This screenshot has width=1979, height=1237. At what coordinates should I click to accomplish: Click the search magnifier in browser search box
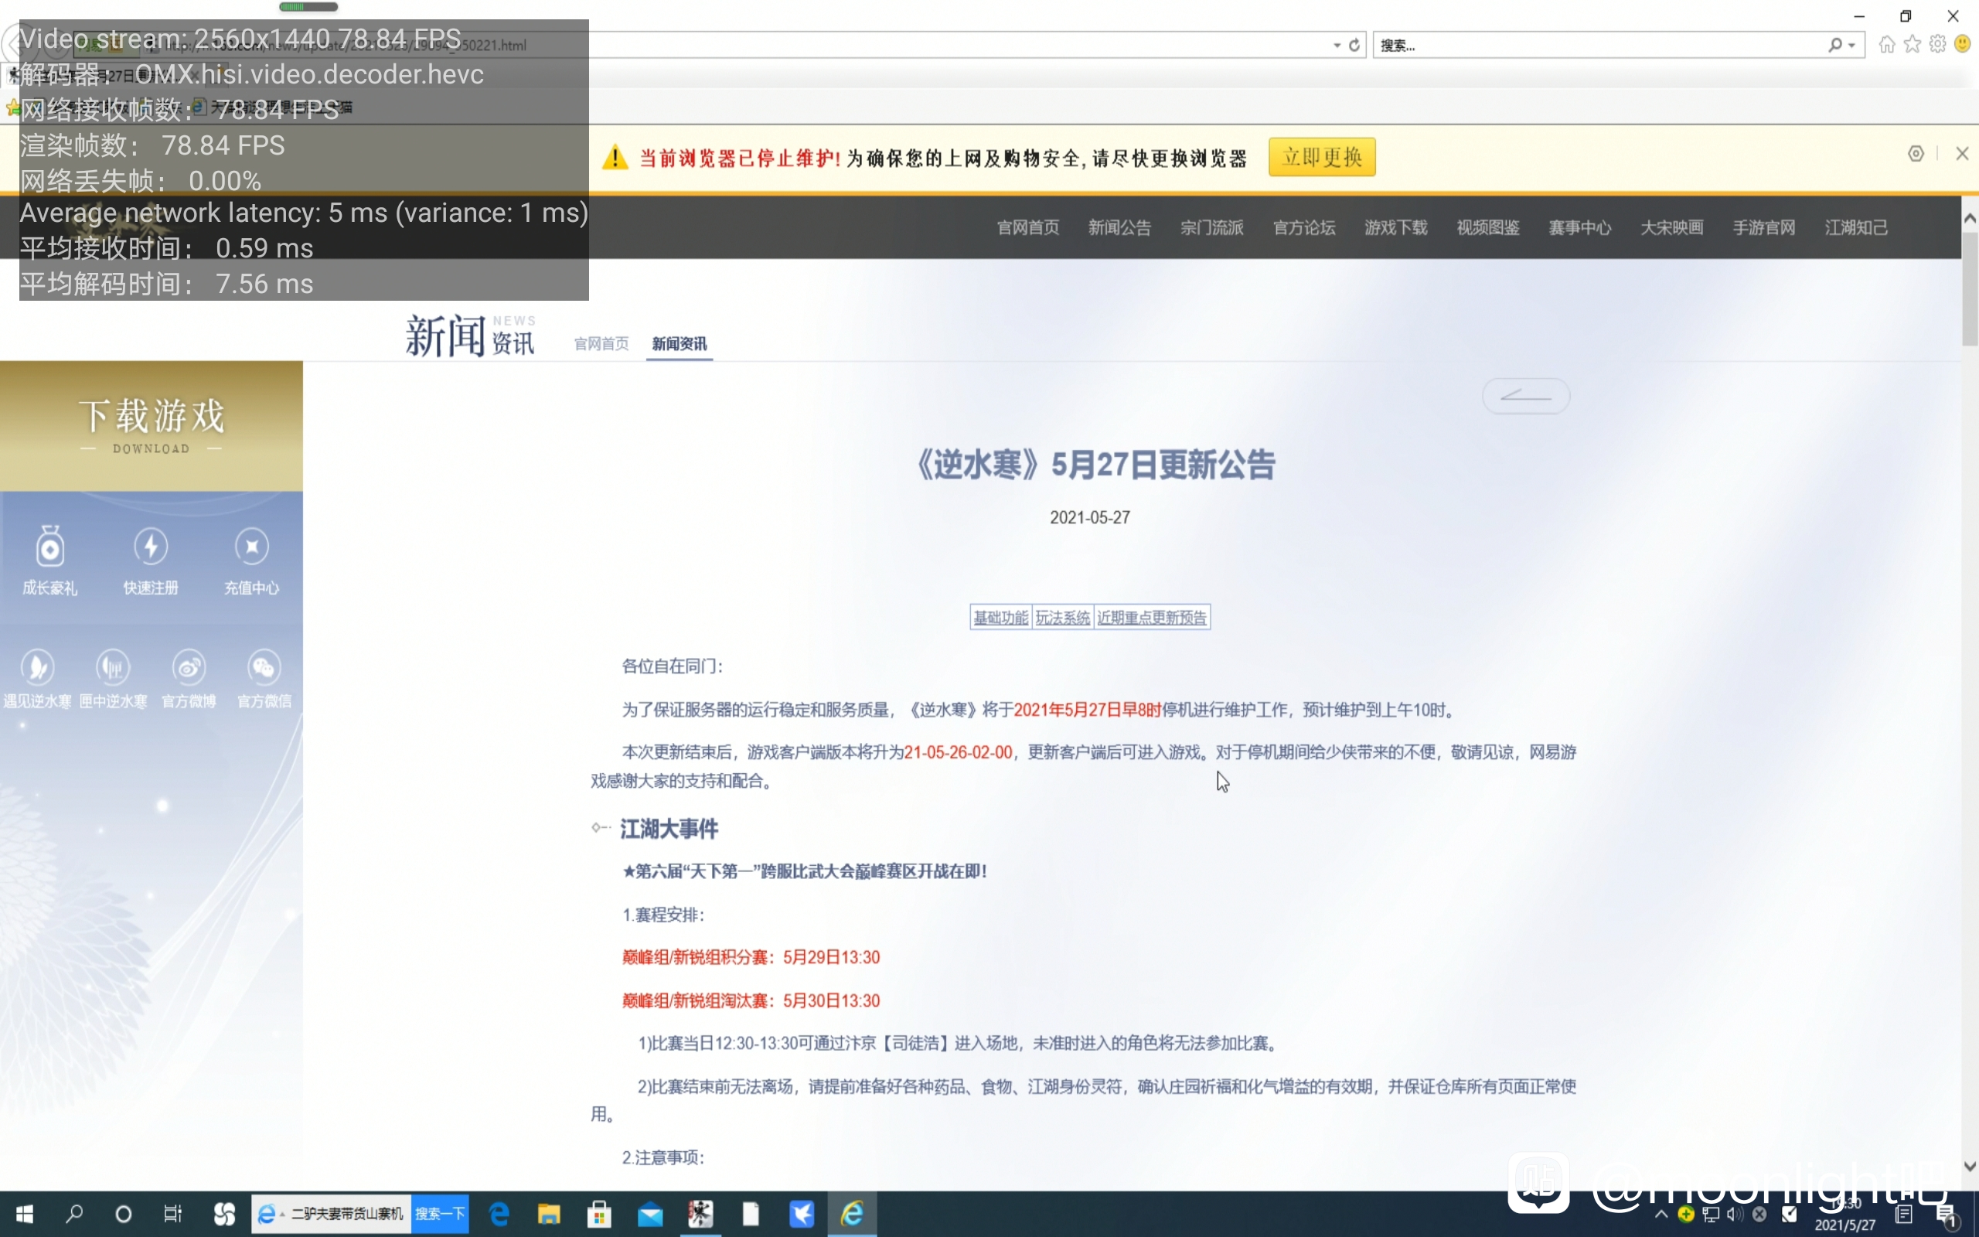[1835, 45]
